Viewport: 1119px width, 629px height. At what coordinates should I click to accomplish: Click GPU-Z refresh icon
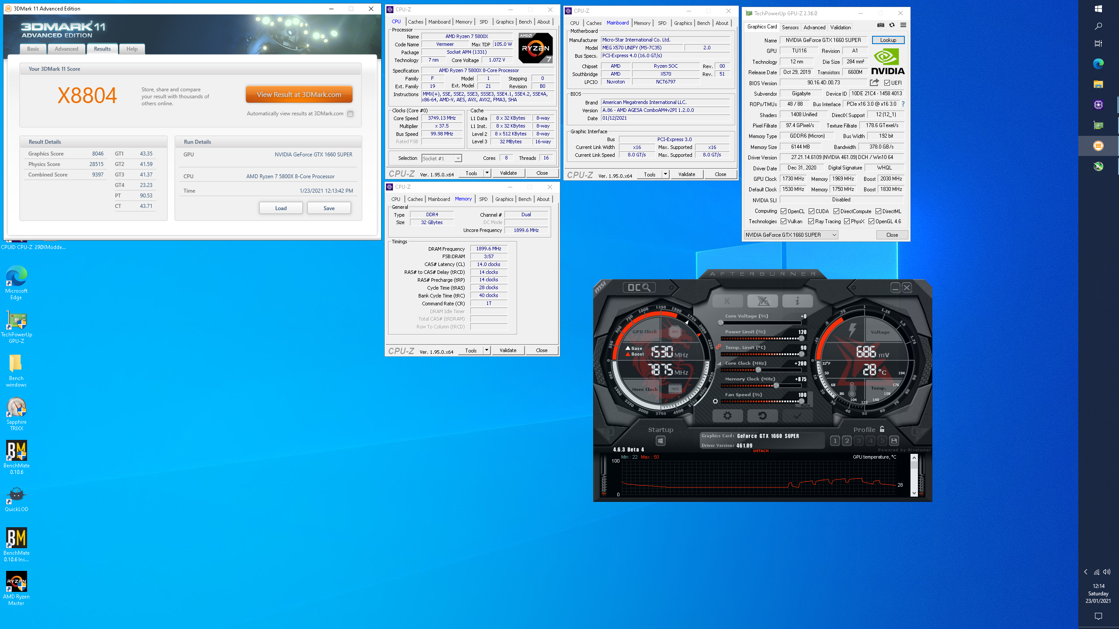(x=892, y=25)
